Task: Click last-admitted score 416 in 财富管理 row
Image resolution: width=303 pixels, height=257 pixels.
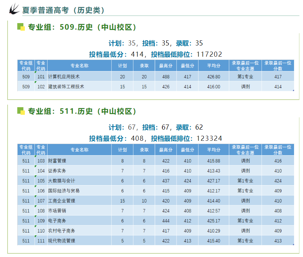Action: [x=278, y=161]
